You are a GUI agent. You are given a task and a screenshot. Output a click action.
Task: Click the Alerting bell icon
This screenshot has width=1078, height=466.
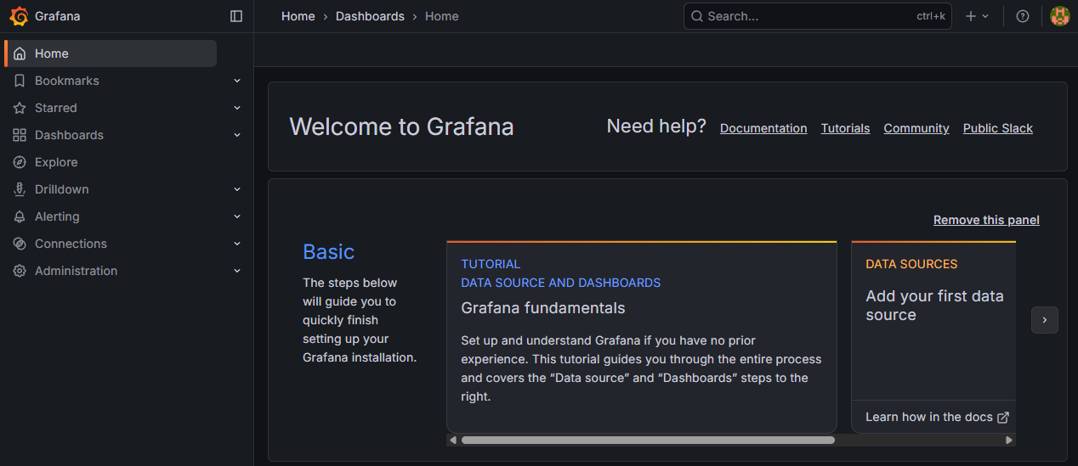point(20,216)
